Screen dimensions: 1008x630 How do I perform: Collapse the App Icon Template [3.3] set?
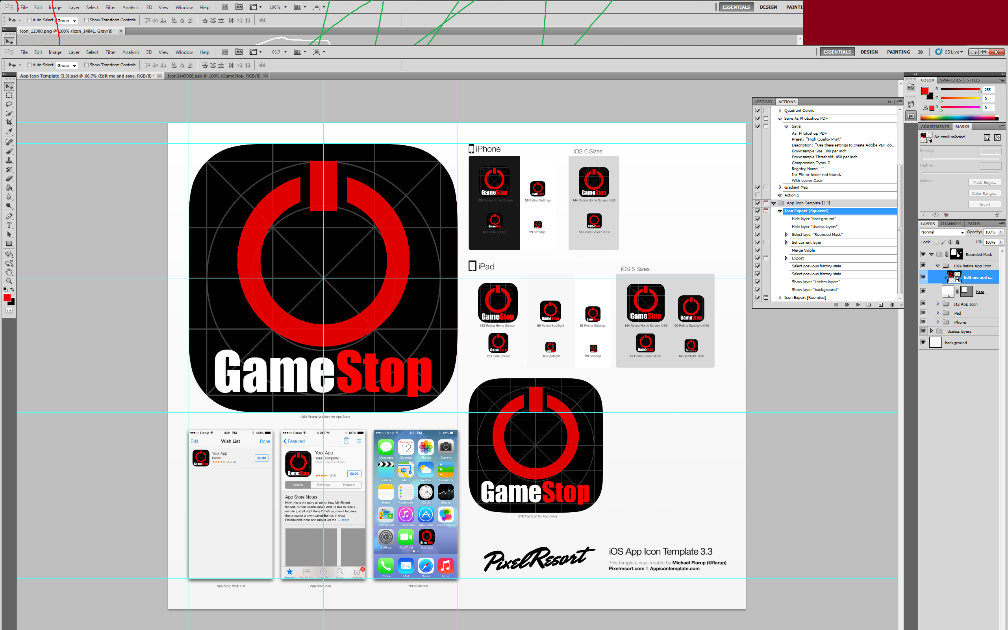click(773, 203)
